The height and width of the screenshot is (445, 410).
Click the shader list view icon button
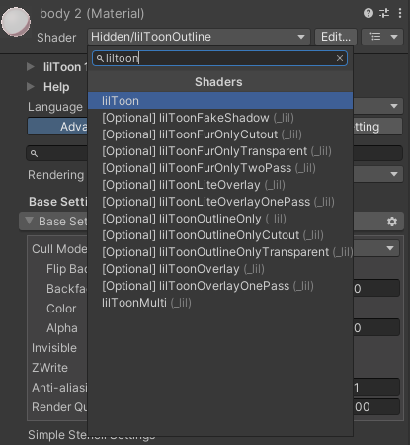382,37
